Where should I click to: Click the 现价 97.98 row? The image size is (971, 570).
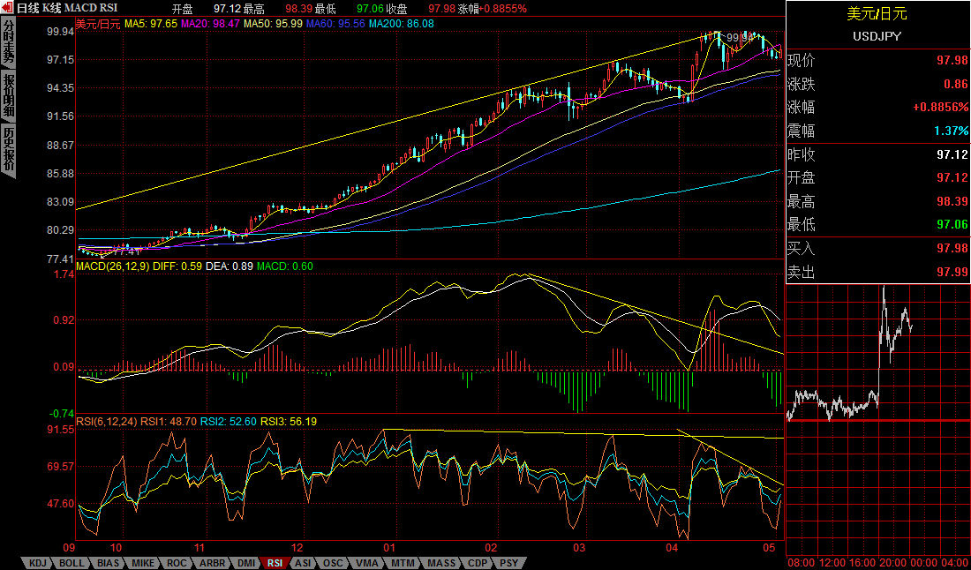click(877, 60)
